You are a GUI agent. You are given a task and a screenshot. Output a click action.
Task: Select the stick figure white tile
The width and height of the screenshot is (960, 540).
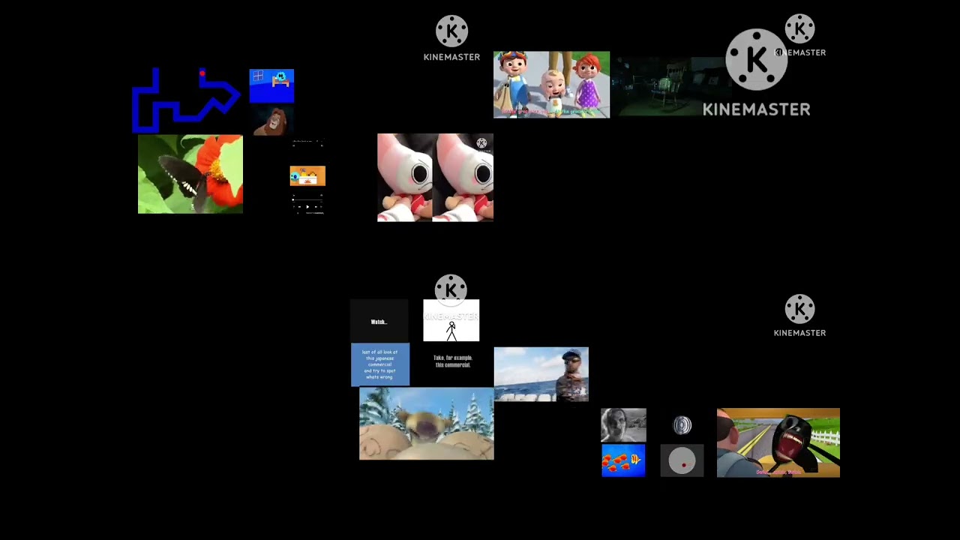click(x=451, y=320)
